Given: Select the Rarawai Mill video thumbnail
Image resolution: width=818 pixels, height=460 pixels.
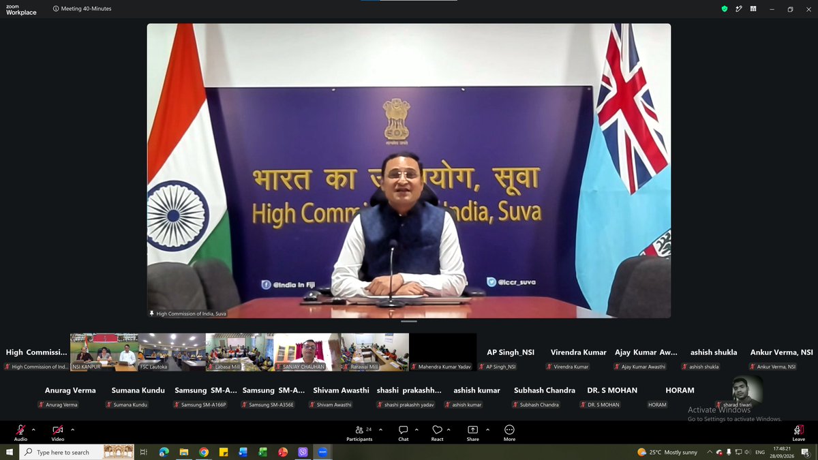Looking at the screenshot, I should [x=375, y=352].
